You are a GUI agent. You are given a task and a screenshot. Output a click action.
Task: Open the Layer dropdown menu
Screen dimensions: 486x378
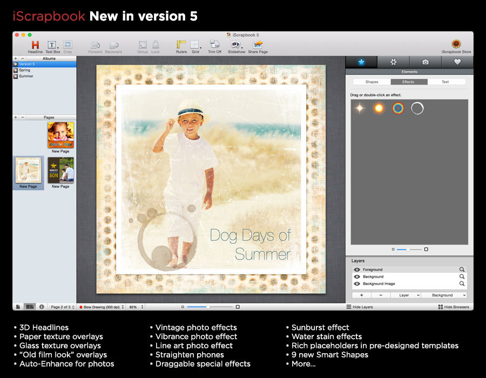(405, 295)
